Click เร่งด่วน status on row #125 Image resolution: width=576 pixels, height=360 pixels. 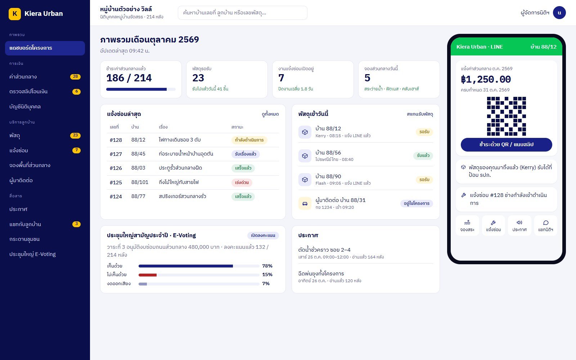coord(242,183)
